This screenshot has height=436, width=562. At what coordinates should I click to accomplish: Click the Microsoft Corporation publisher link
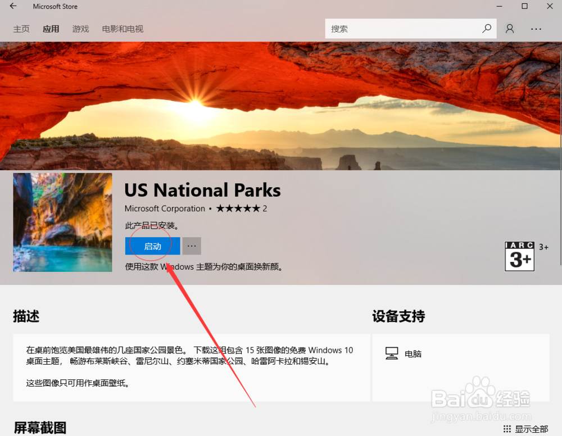(165, 208)
